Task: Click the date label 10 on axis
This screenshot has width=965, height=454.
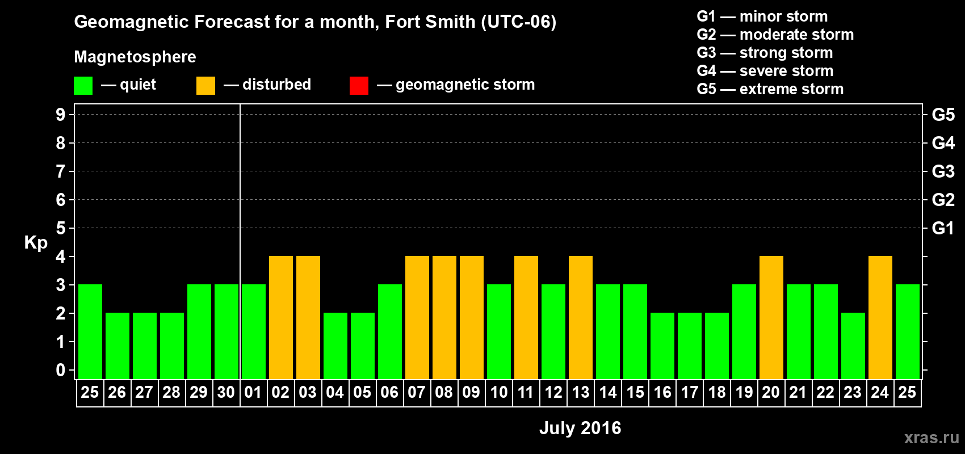Action: (x=498, y=392)
